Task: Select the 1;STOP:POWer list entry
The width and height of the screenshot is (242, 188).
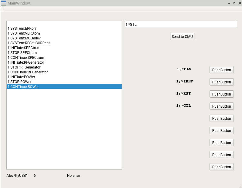Action: (64, 82)
